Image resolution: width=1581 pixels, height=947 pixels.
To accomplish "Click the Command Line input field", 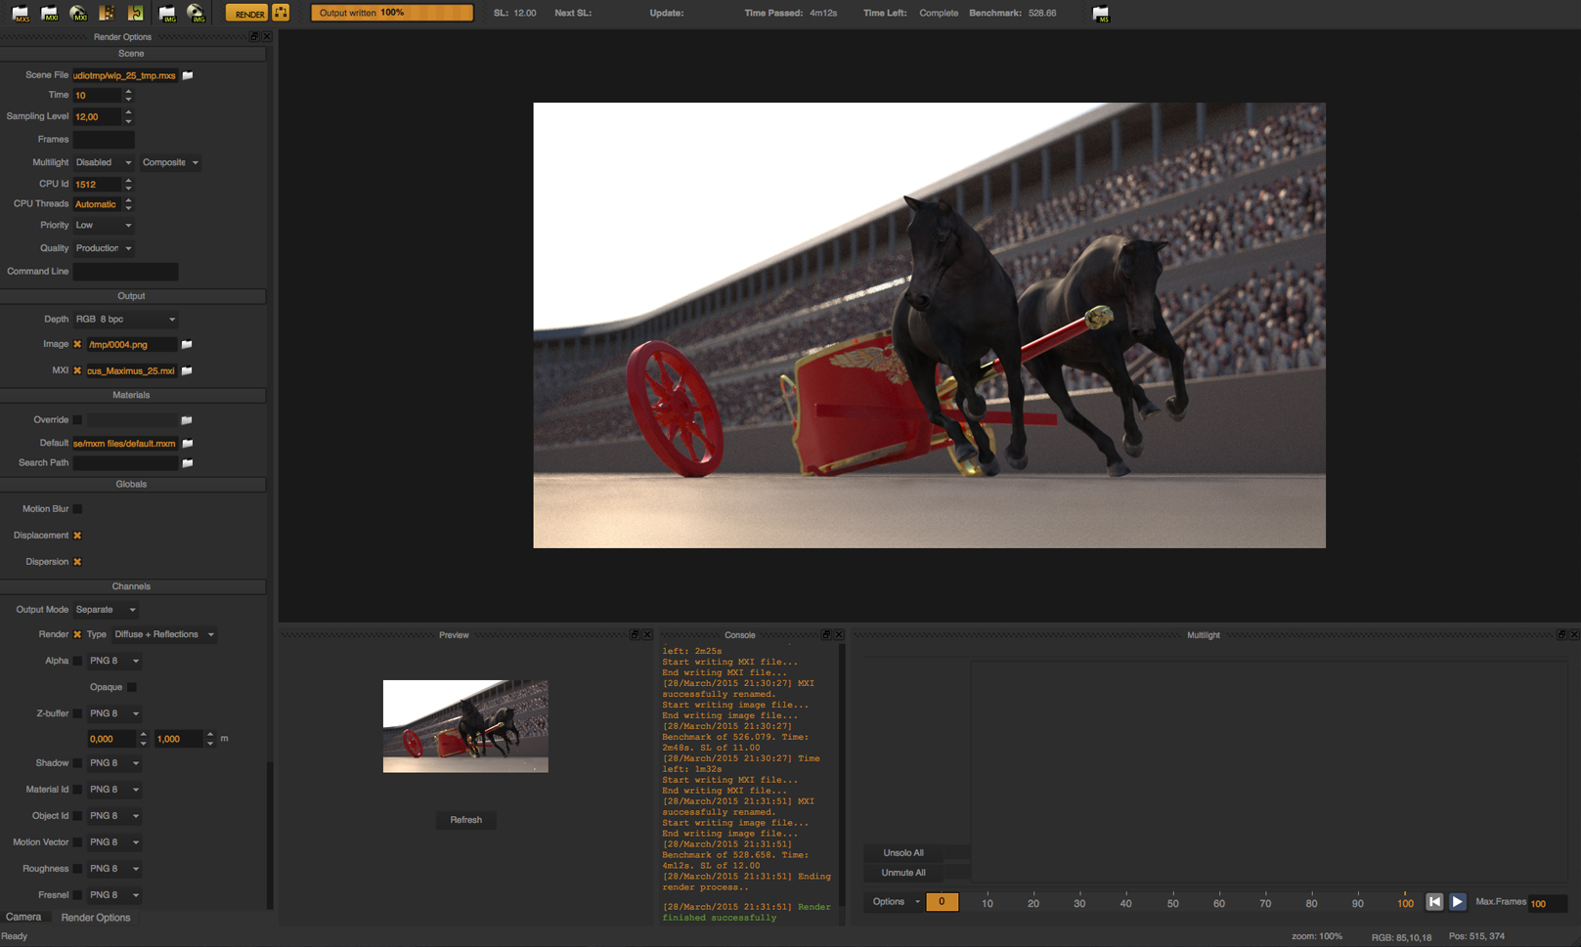I will tap(126, 272).
